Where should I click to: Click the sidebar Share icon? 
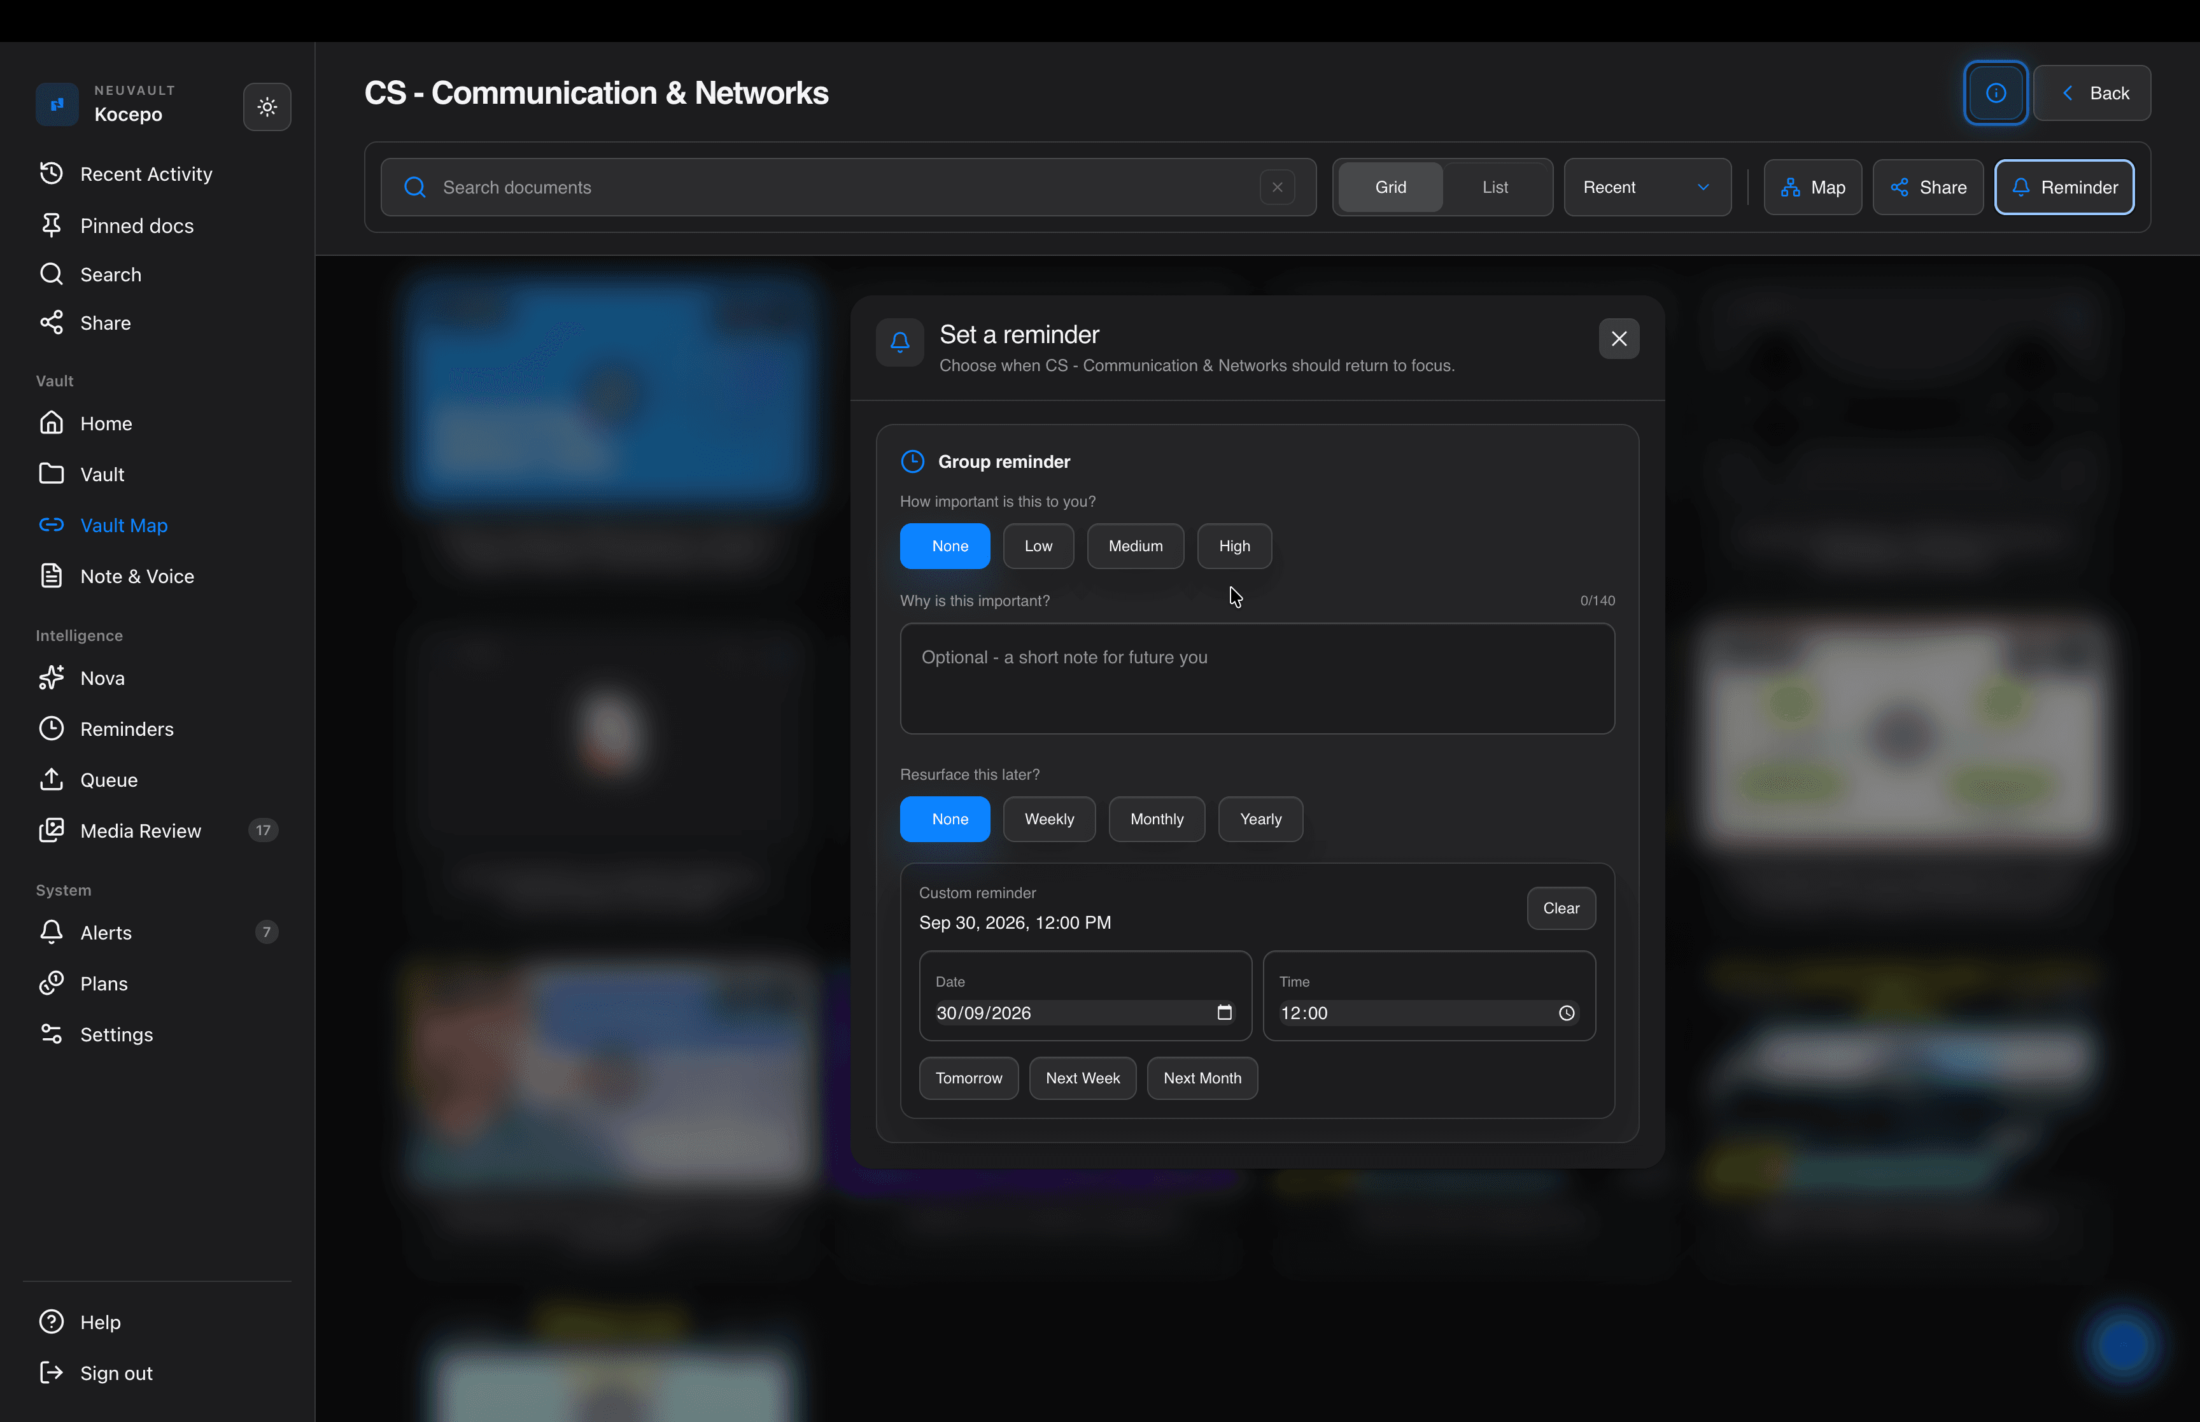click(52, 322)
